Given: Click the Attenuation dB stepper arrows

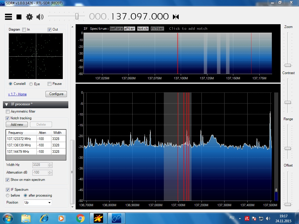Looking at the screenshot, I should click(x=50, y=172).
